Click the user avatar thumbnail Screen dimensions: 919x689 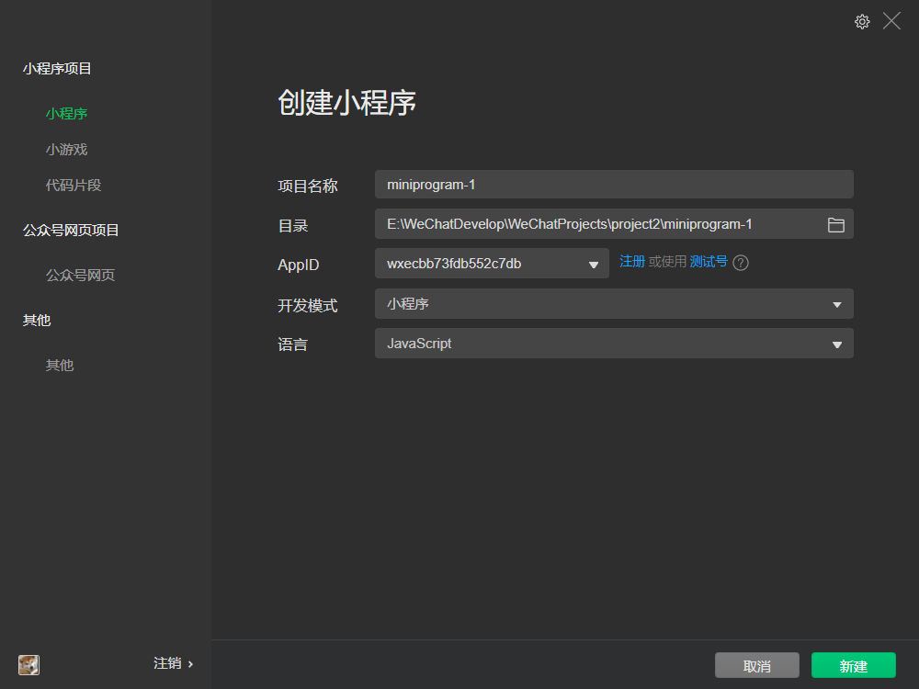click(x=28, y=664)
